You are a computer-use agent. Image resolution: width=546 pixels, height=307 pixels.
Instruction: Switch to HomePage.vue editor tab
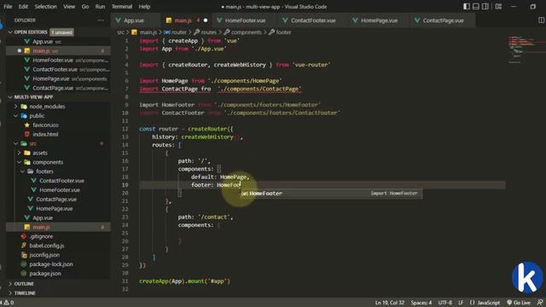(379, 20)
